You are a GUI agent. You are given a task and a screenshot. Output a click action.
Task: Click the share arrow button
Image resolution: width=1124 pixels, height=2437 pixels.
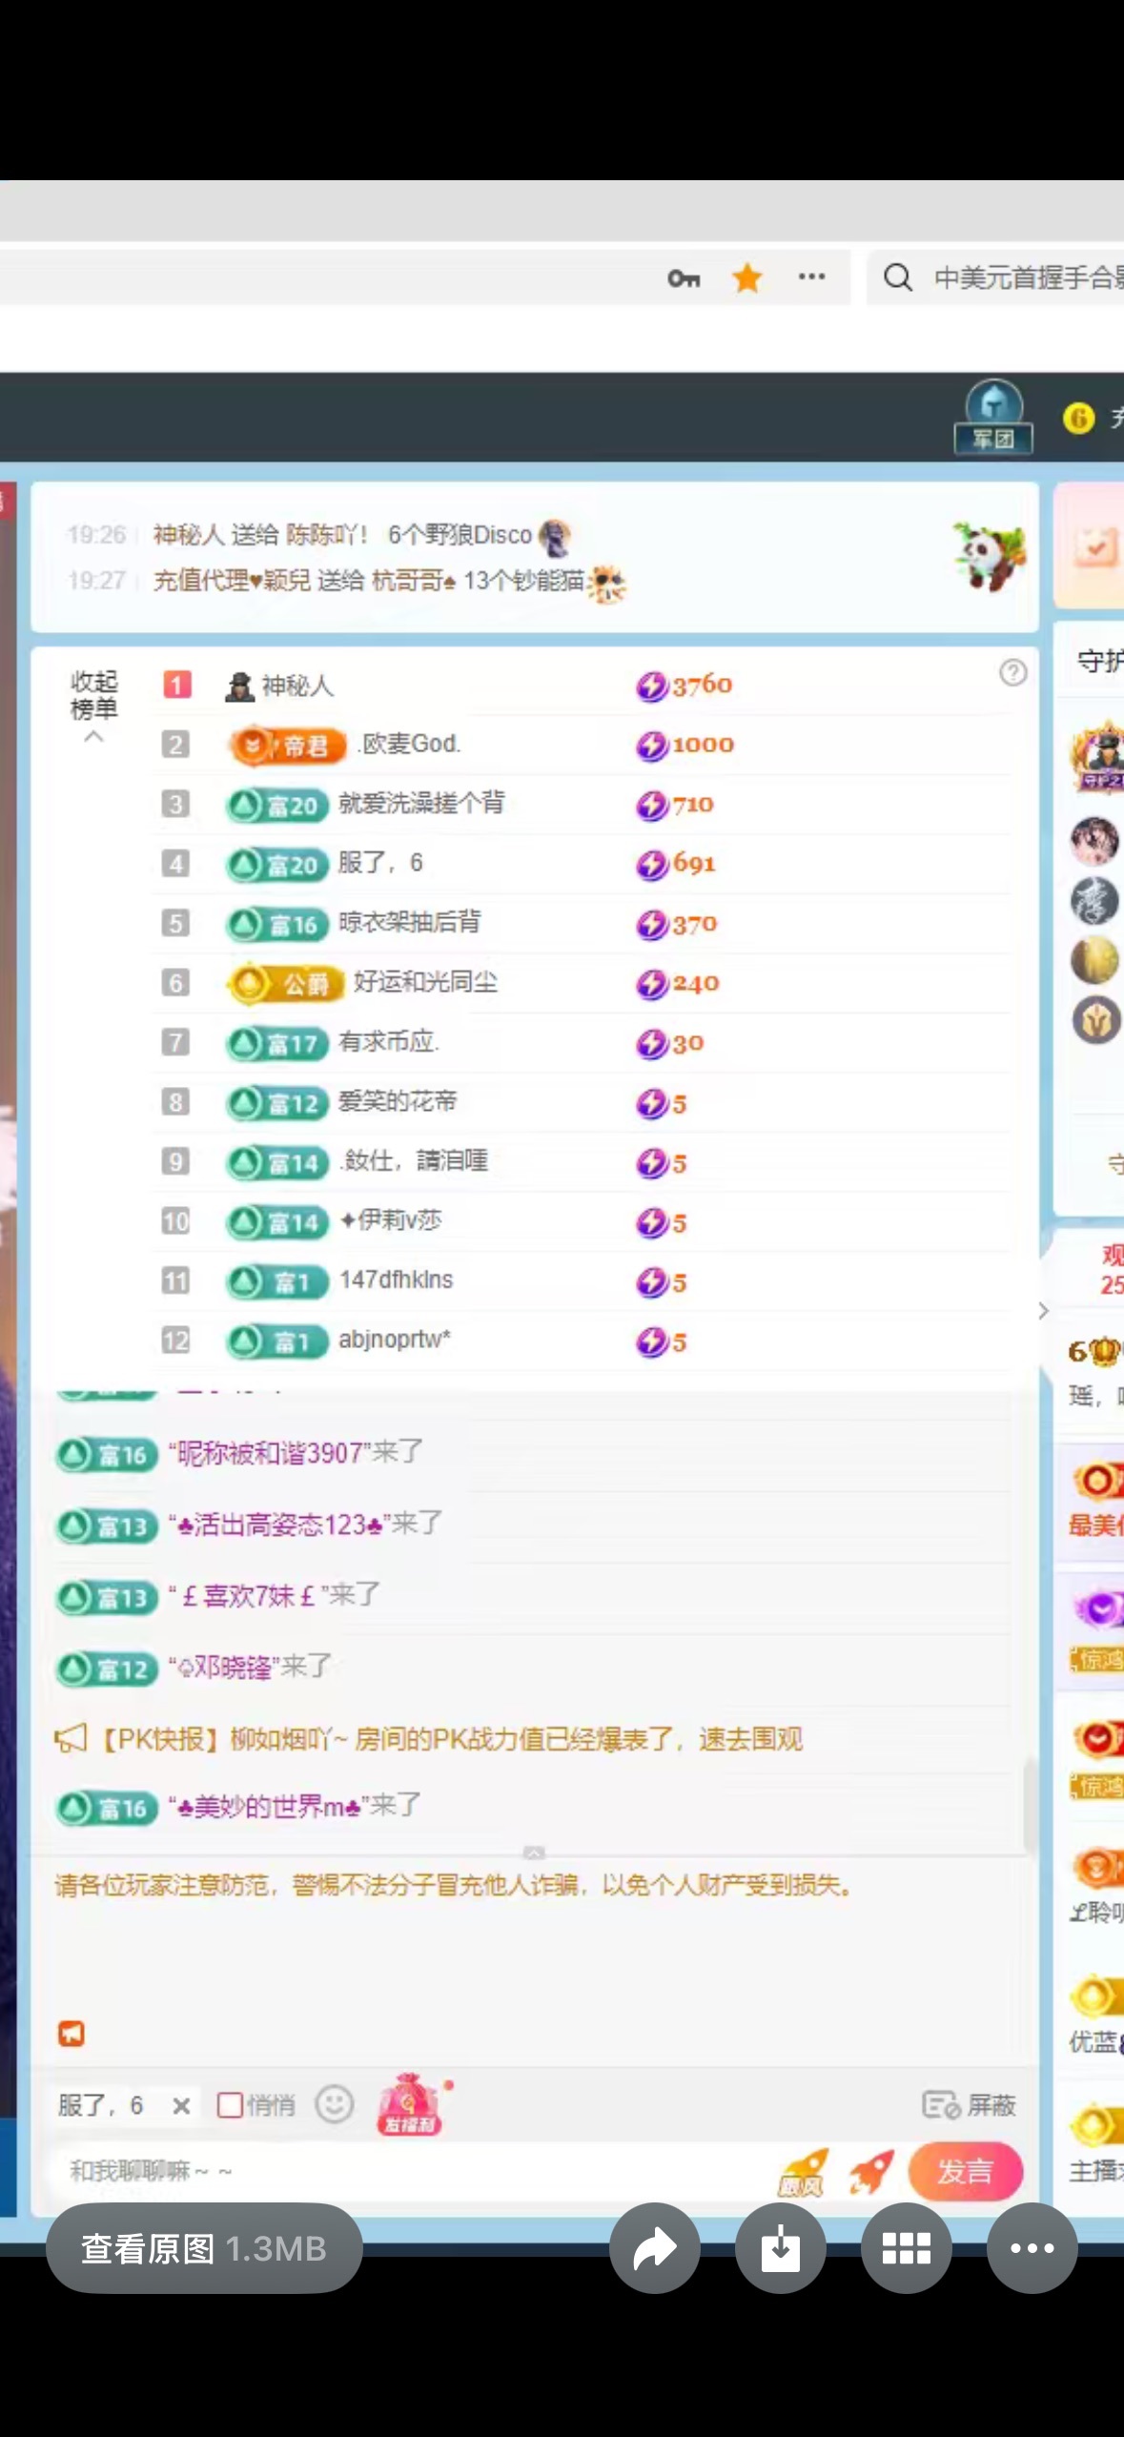(654, 2248)
